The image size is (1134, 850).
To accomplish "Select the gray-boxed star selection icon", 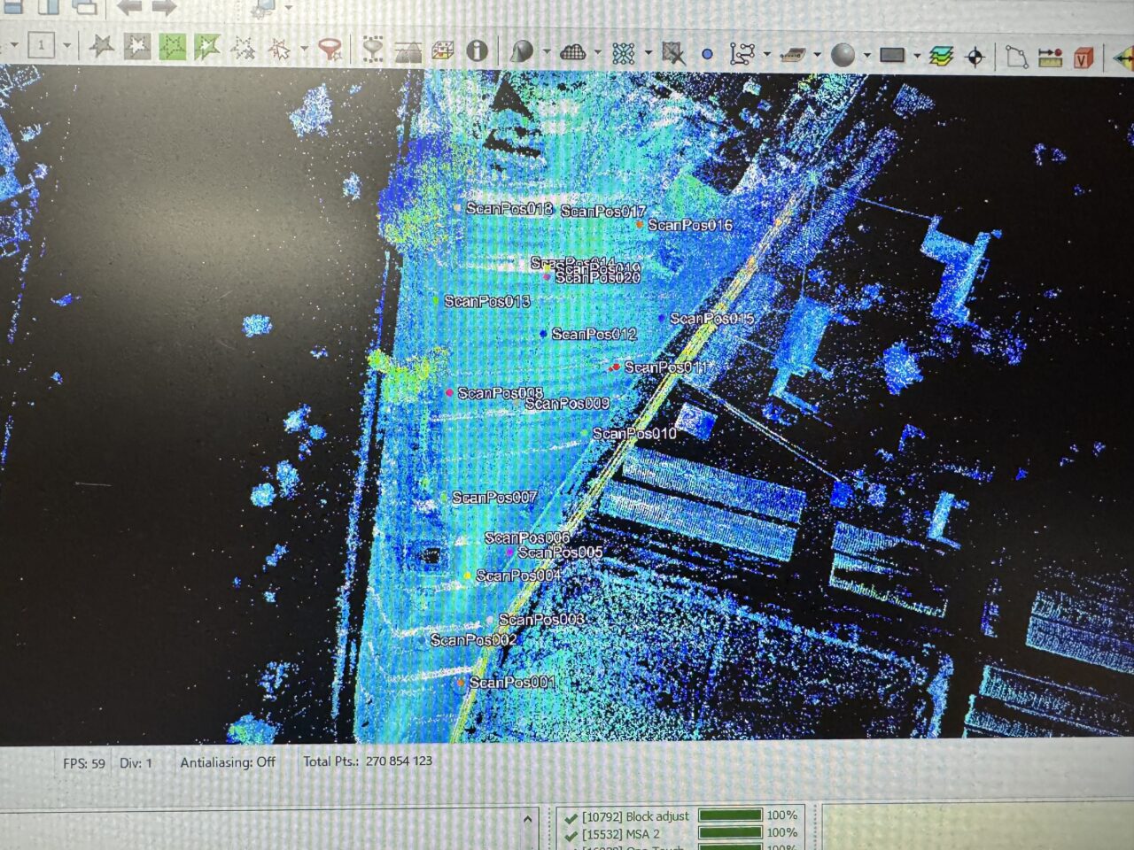I will tap(137, 46).
